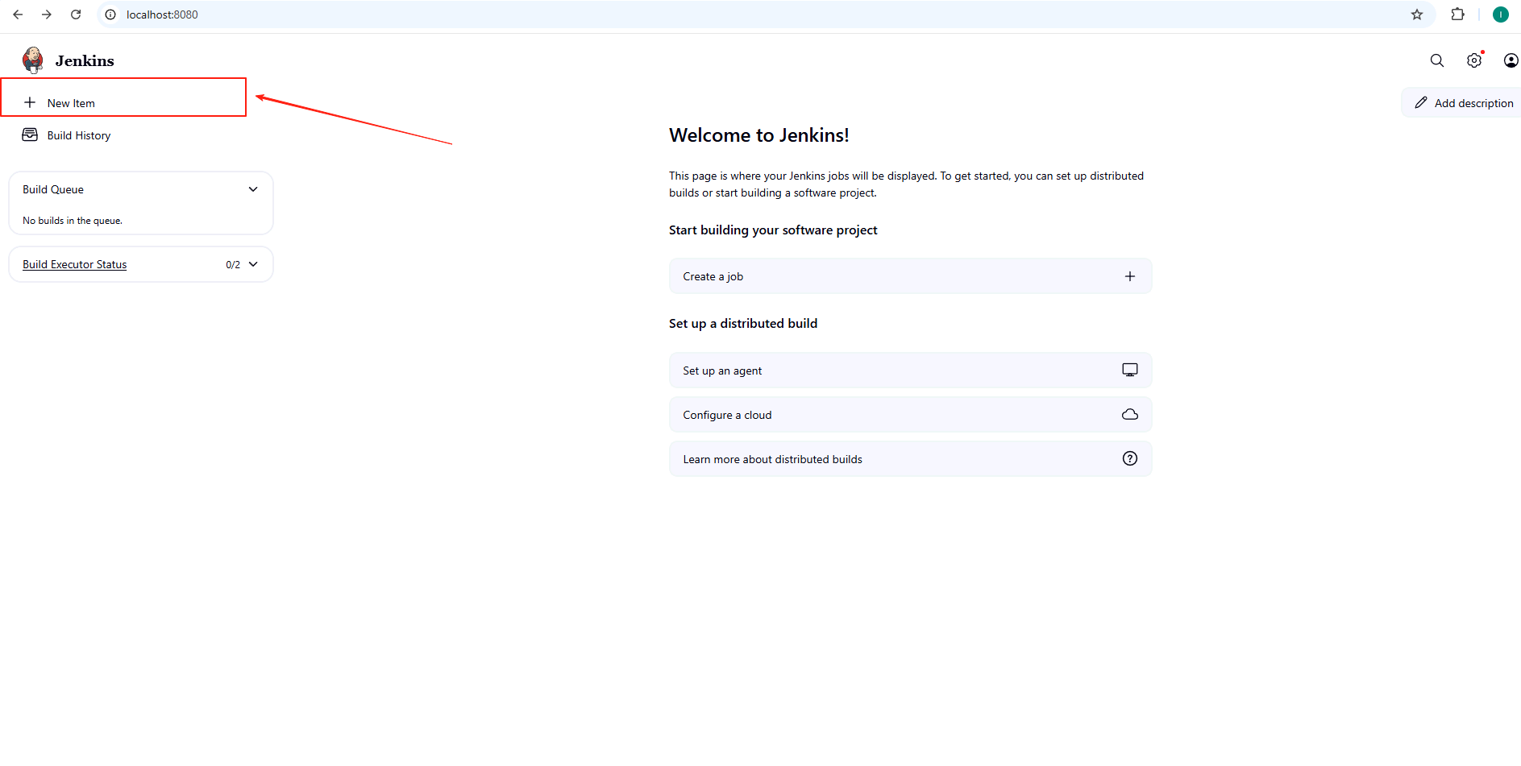This screenshot has height=766, width=1521.
Task: Click the monitor icon for agent setup
Action: [x=1130, y=370]
